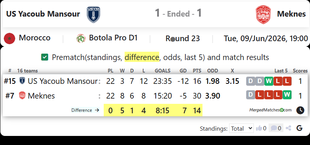Click the US Yacoub Mansour team name in header
Image resolution: width=310 pixels, height=145 pixels.
[x=43, y=14]
